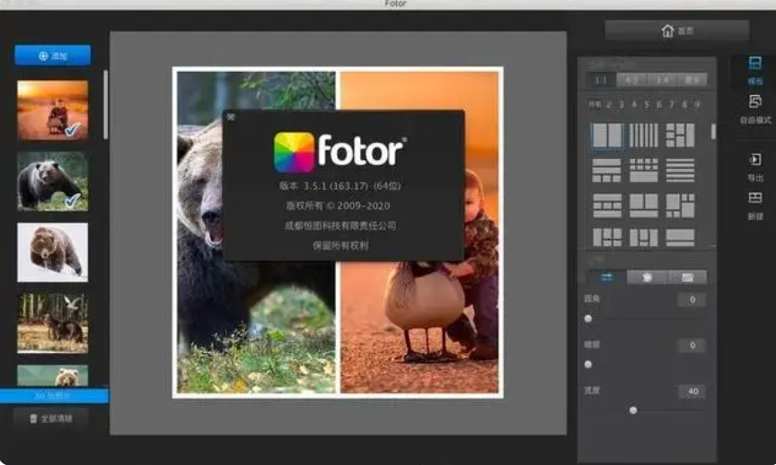Select the blue adjustment sliders settings tab

point(607,277)
